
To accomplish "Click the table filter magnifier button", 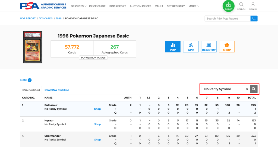I will [x=254, y=89].
